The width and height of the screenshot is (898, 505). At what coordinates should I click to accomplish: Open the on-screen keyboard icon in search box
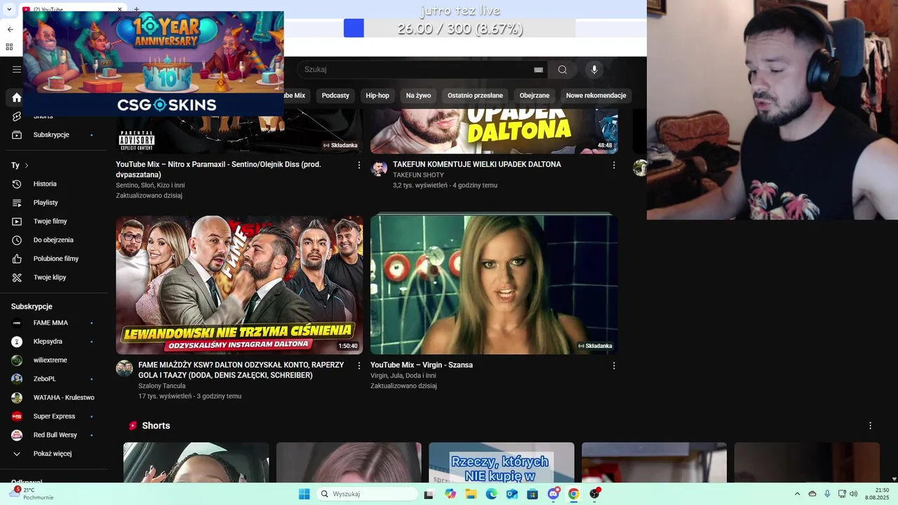(x=538, y=69)
